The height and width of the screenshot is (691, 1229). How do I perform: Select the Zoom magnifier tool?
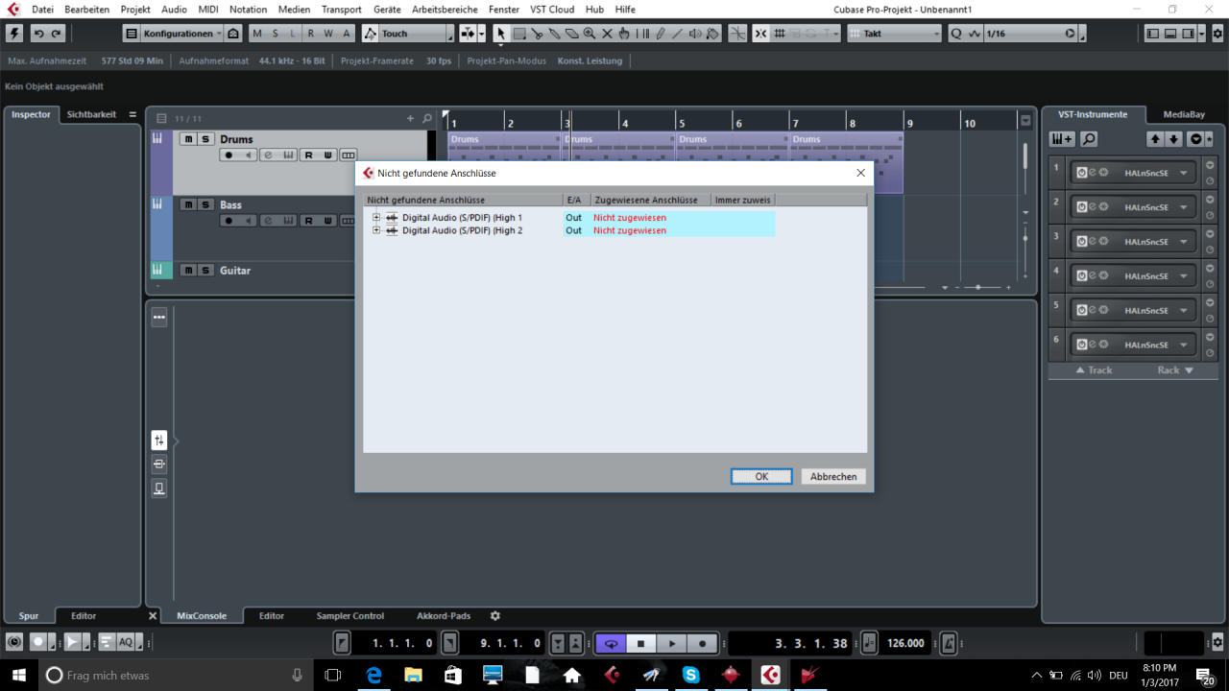tap(589, 34)
